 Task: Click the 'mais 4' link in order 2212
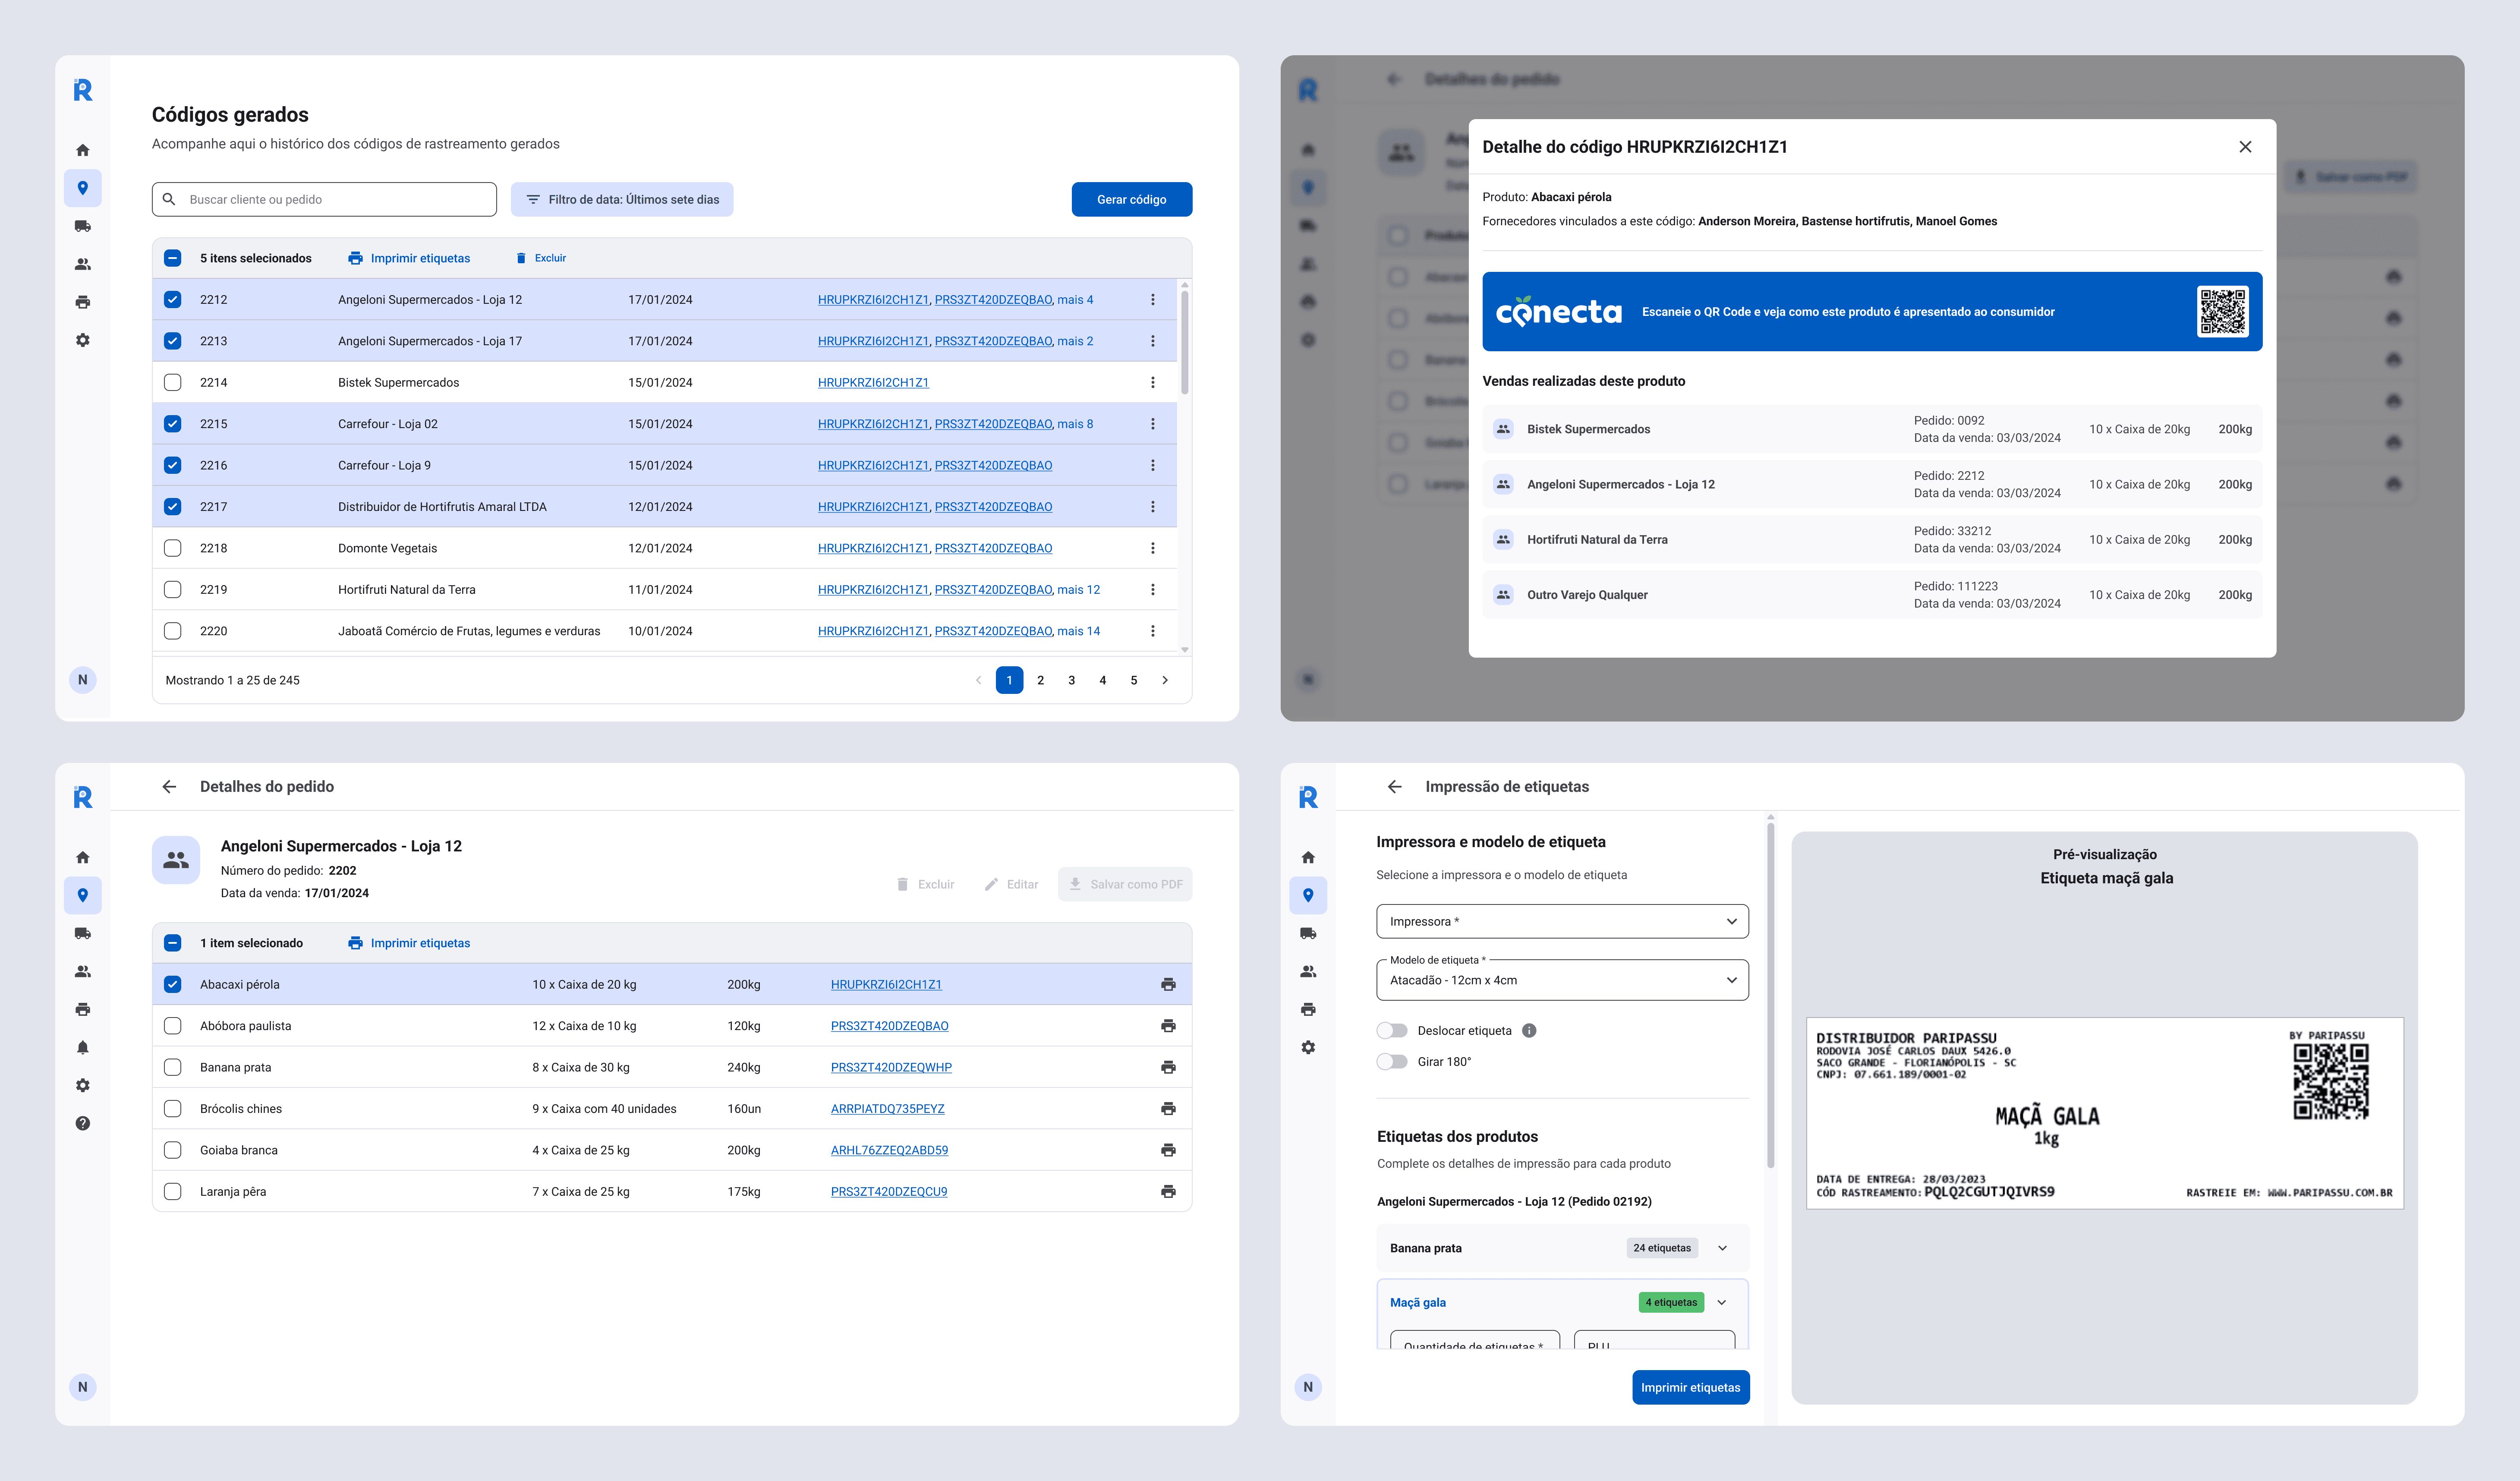pos(1075,299)
